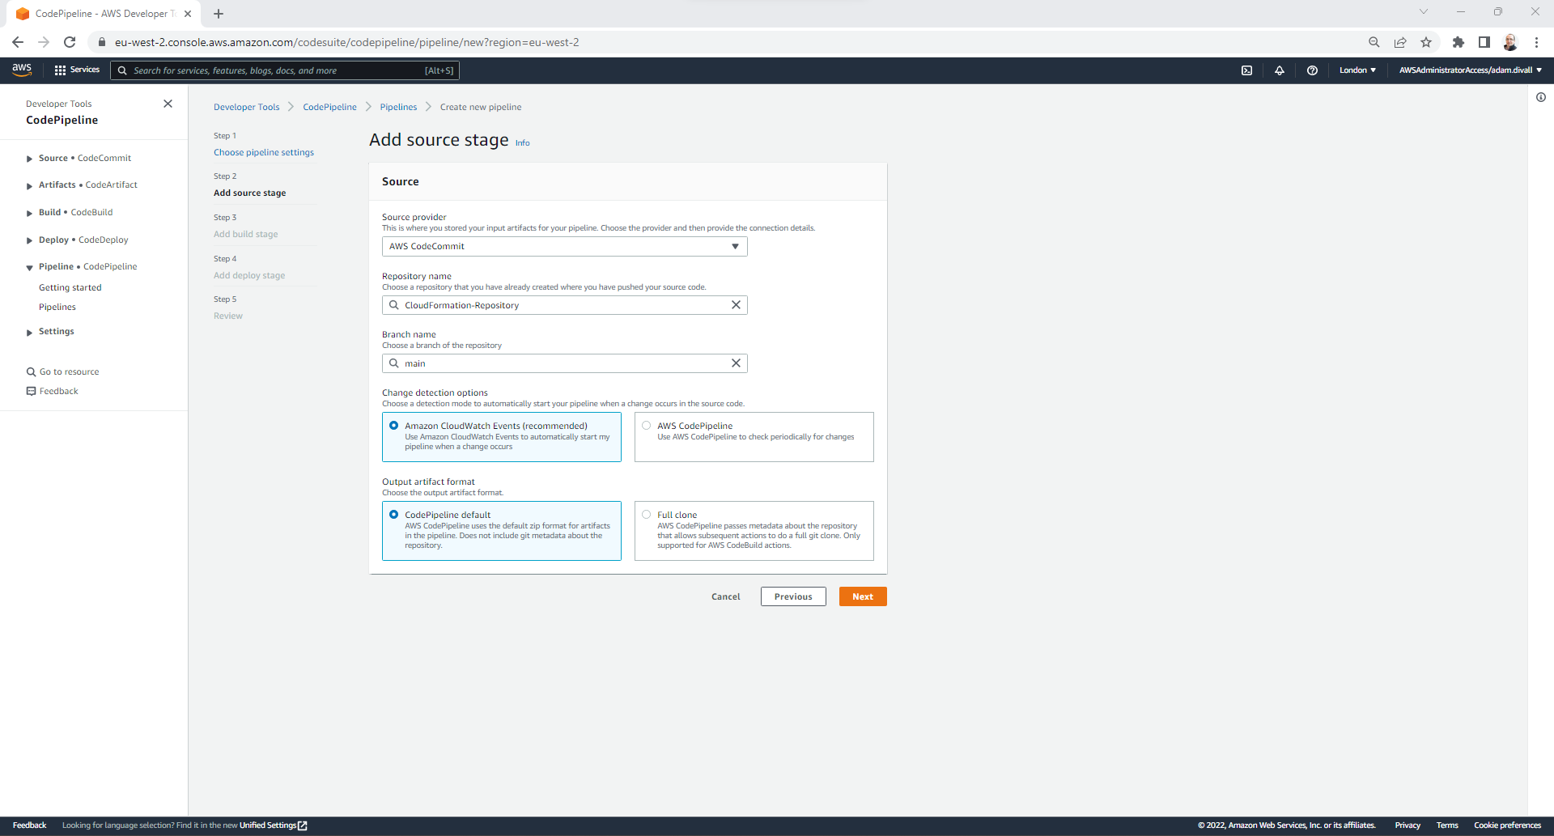Screen dimensions: 1554x836
Task: Click the browser address bar URL
Action: click(347, 42)
